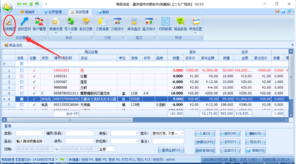The height and width of the screenshot is (164, 296).
Task: Click the horizontal scrollbar right arrow
Action: [287, 120]
